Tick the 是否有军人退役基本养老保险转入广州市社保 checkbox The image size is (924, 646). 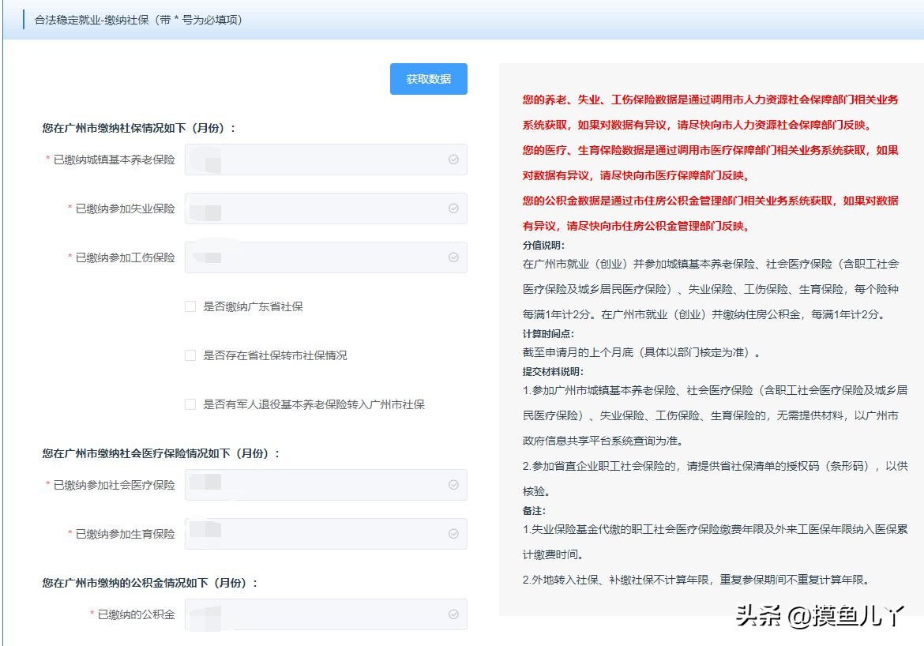click(x=190, y=404)
